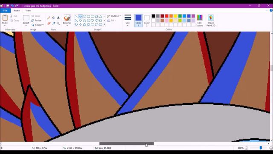Pick the red color swatch
The width and height of the screenshot is (273, 154).
point(167,16)
